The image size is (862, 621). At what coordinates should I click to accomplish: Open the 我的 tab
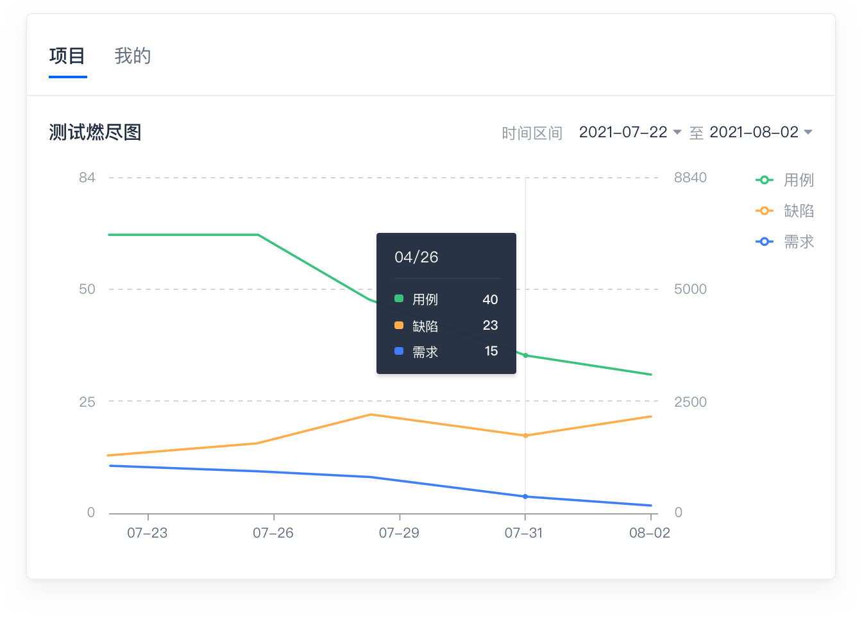point(133,56)
